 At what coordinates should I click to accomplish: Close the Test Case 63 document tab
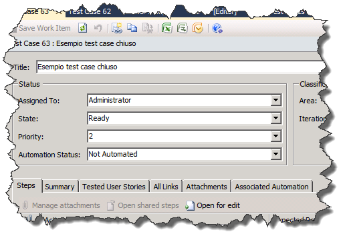pyautogui.click(x=58, y=13)
